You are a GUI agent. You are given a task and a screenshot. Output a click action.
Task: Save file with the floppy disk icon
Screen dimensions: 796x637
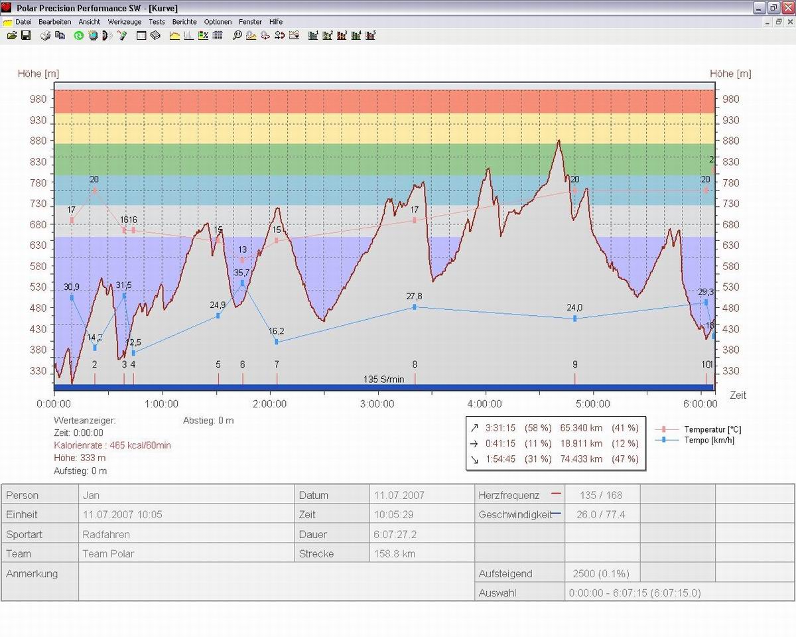(x=25, y=35)
